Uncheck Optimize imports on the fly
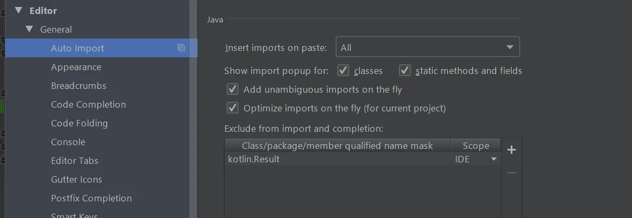This screenshot has height=218, width=632. point(233,108)
